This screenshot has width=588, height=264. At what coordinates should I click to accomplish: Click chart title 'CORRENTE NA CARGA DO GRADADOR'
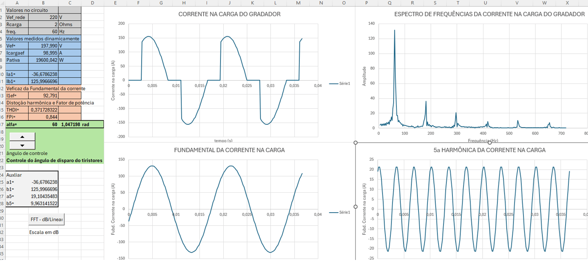point(229,14)
